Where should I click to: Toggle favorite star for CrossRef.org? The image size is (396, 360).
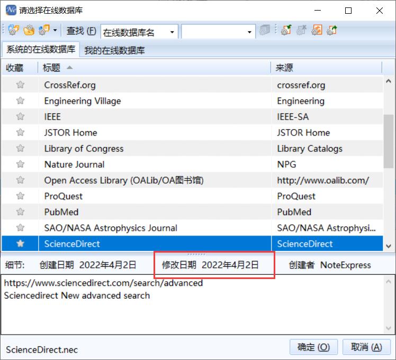click(20, 85)
